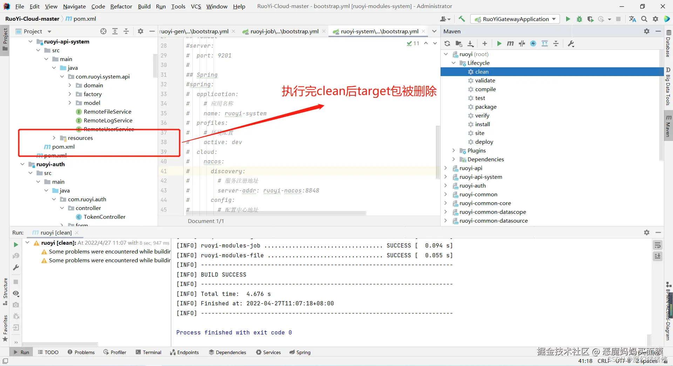Open Execute Maven Goal dialog

point(510,43)
